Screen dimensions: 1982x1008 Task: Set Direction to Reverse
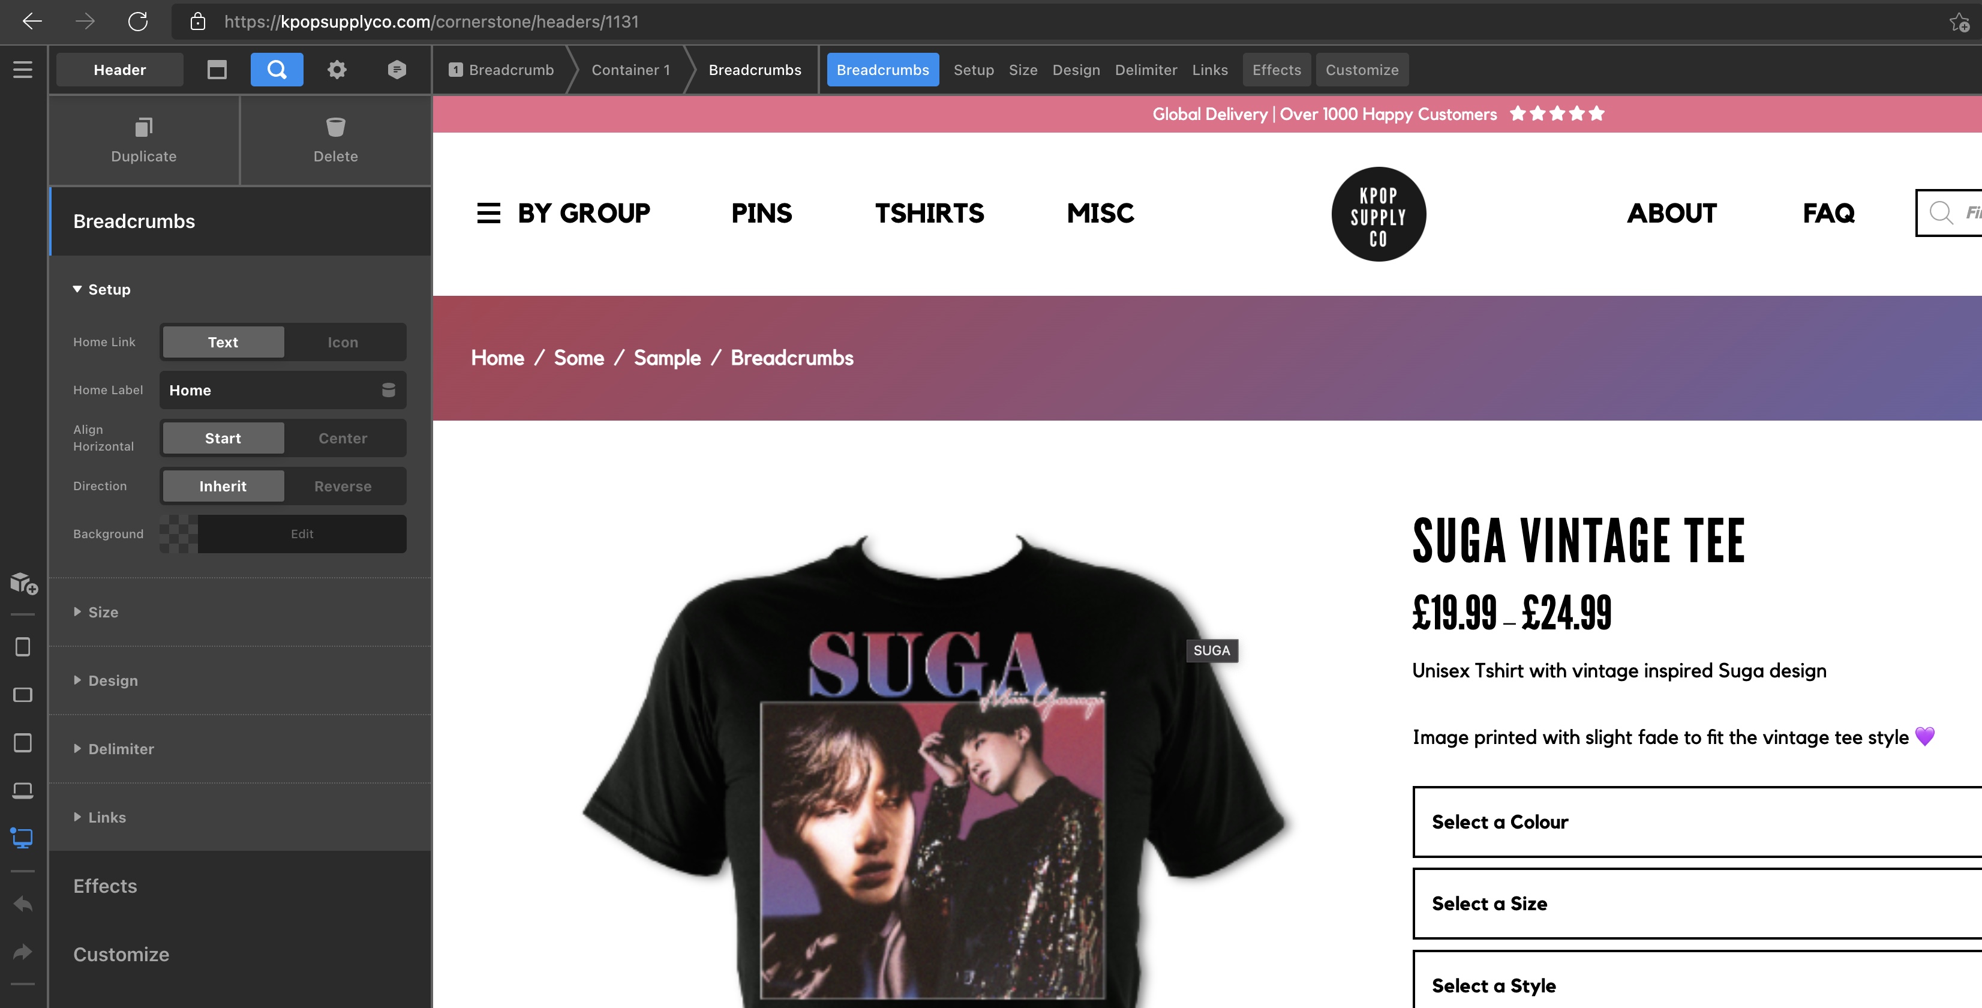coord(343,487)
